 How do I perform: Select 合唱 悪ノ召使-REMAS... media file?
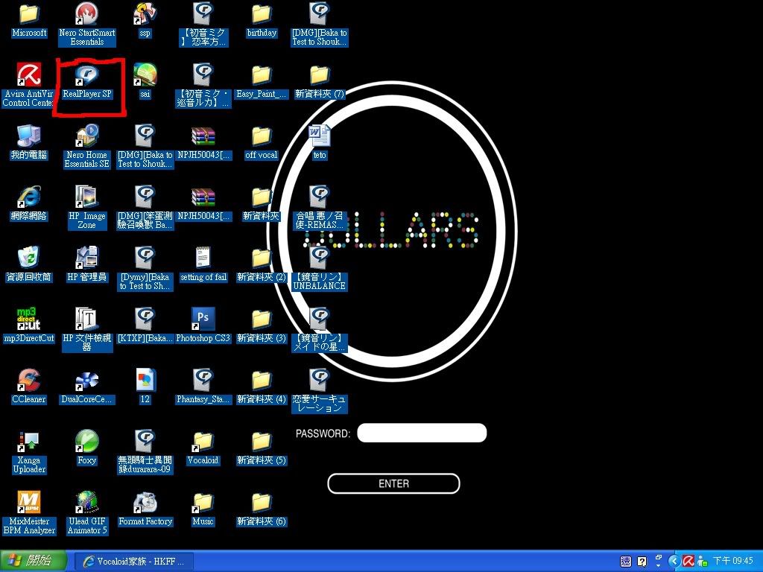click(320, 207)
